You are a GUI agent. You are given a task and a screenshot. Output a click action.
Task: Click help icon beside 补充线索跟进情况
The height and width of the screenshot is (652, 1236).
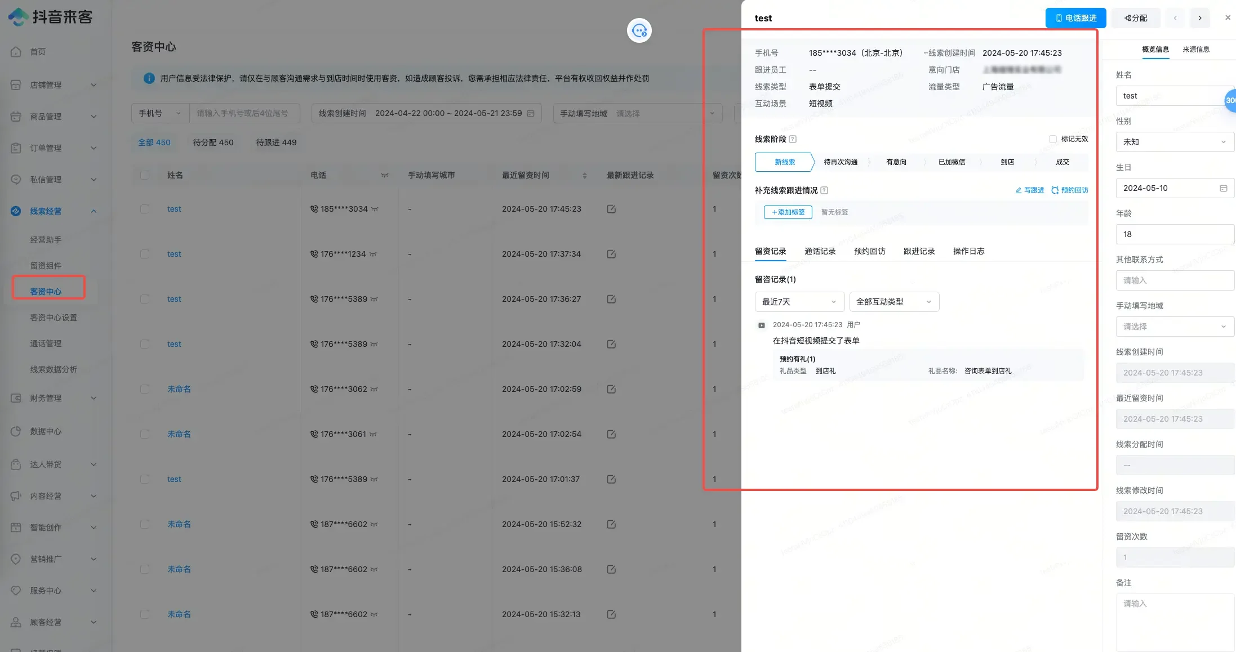pyautogui.click(x=824, y=190)
